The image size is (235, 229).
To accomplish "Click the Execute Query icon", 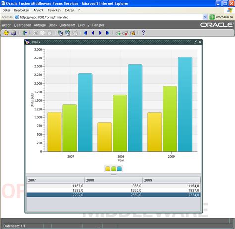I will (68, 33).
